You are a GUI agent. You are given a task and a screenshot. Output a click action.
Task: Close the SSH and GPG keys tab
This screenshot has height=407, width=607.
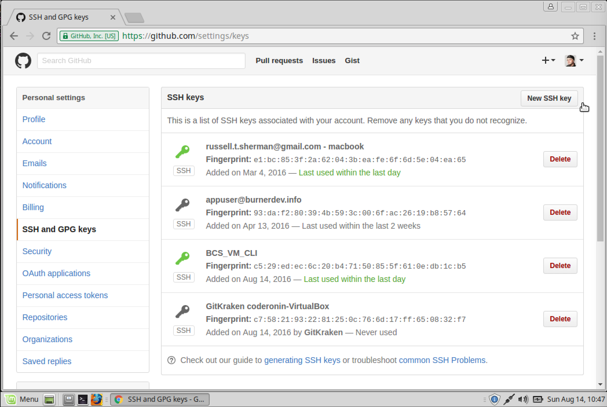(x=113, y=17)
